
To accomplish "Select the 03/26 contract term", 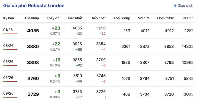I will click(x=8, y=46).
